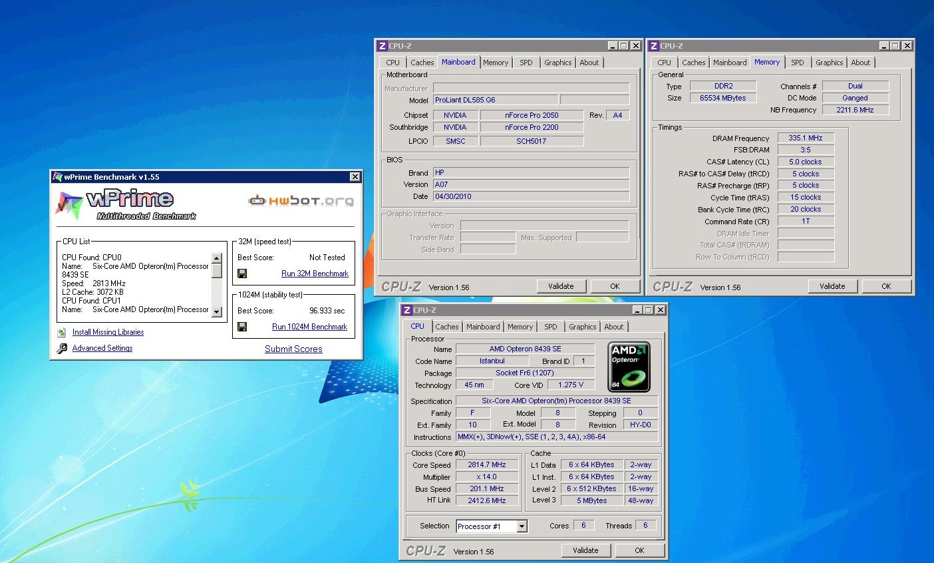This screenshot has width=934, height=563.
Task: Click the HWBOT.org logo in wPrime
Action: coord(301,200)
